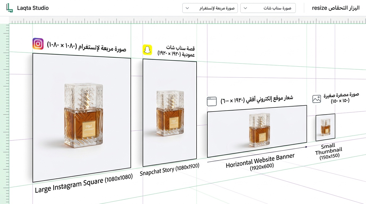Screen dimensions: 366x204
Task: Click the small 150x150 thumbnail preview
Action: click(325, 127)
